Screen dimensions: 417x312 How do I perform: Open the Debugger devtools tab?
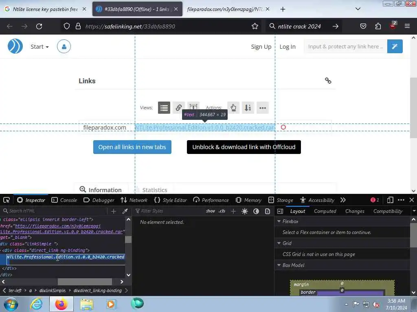tap(99, 200)
